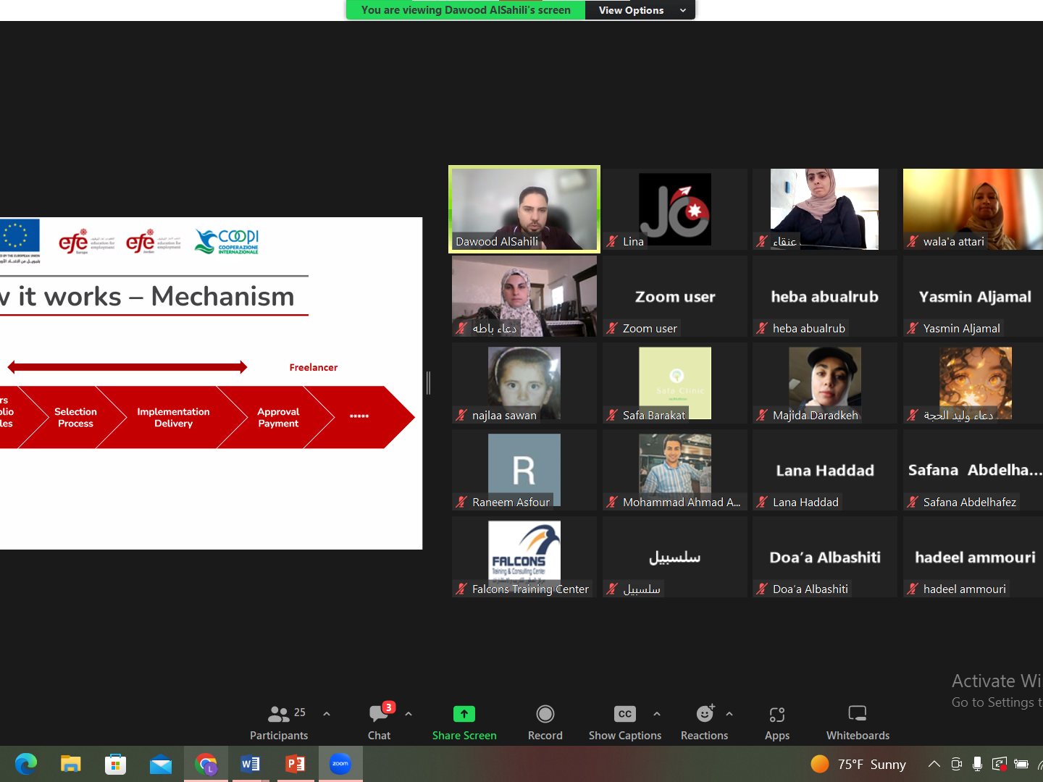Switch to PowerPoint in the taskbar
This screenshot has width=1043, height=782.
pos(296,764)
